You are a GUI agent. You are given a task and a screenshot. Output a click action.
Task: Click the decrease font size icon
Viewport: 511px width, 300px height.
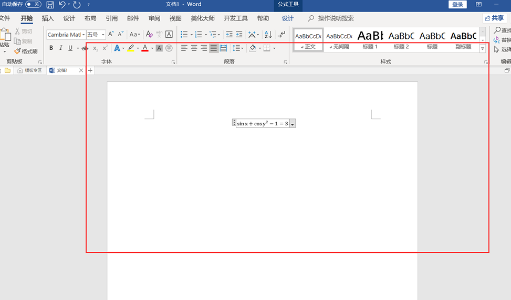(x=121, y=34)
